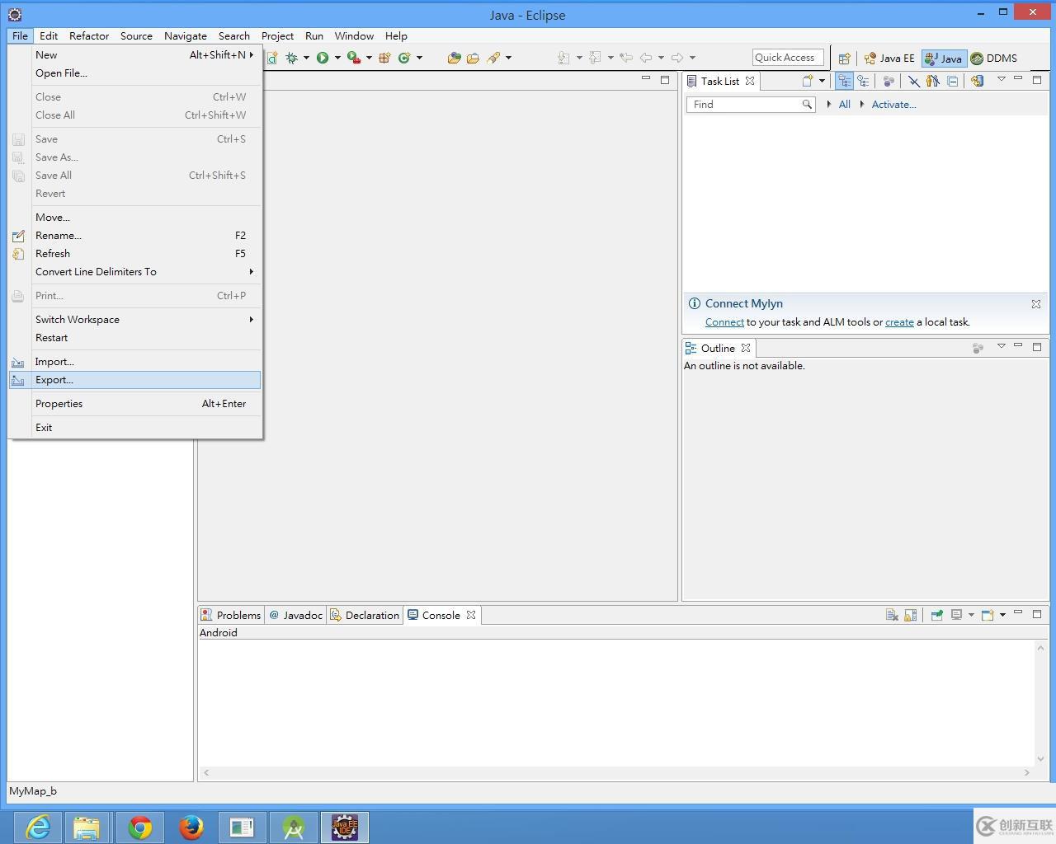Open the Task List view menu triangle
Screen dimensions: 1056x844
click(1002, 79)
